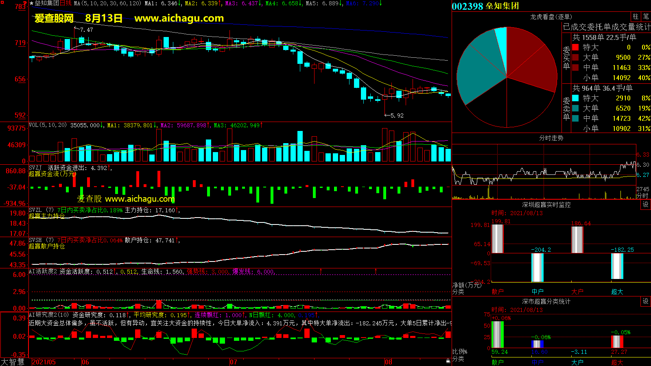Switch pie panel to 笔 tick view
The image size is (651, 366).
646,17
